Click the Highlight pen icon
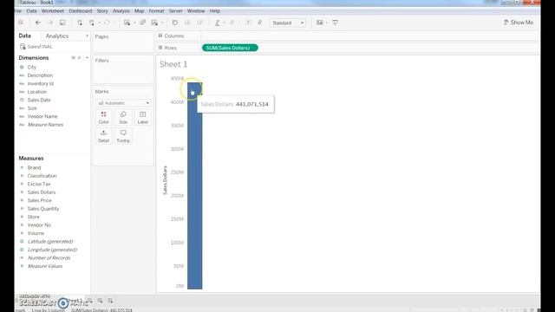Image resolution: width=555 pixels, height=312 pixels. tap(218, 23)
